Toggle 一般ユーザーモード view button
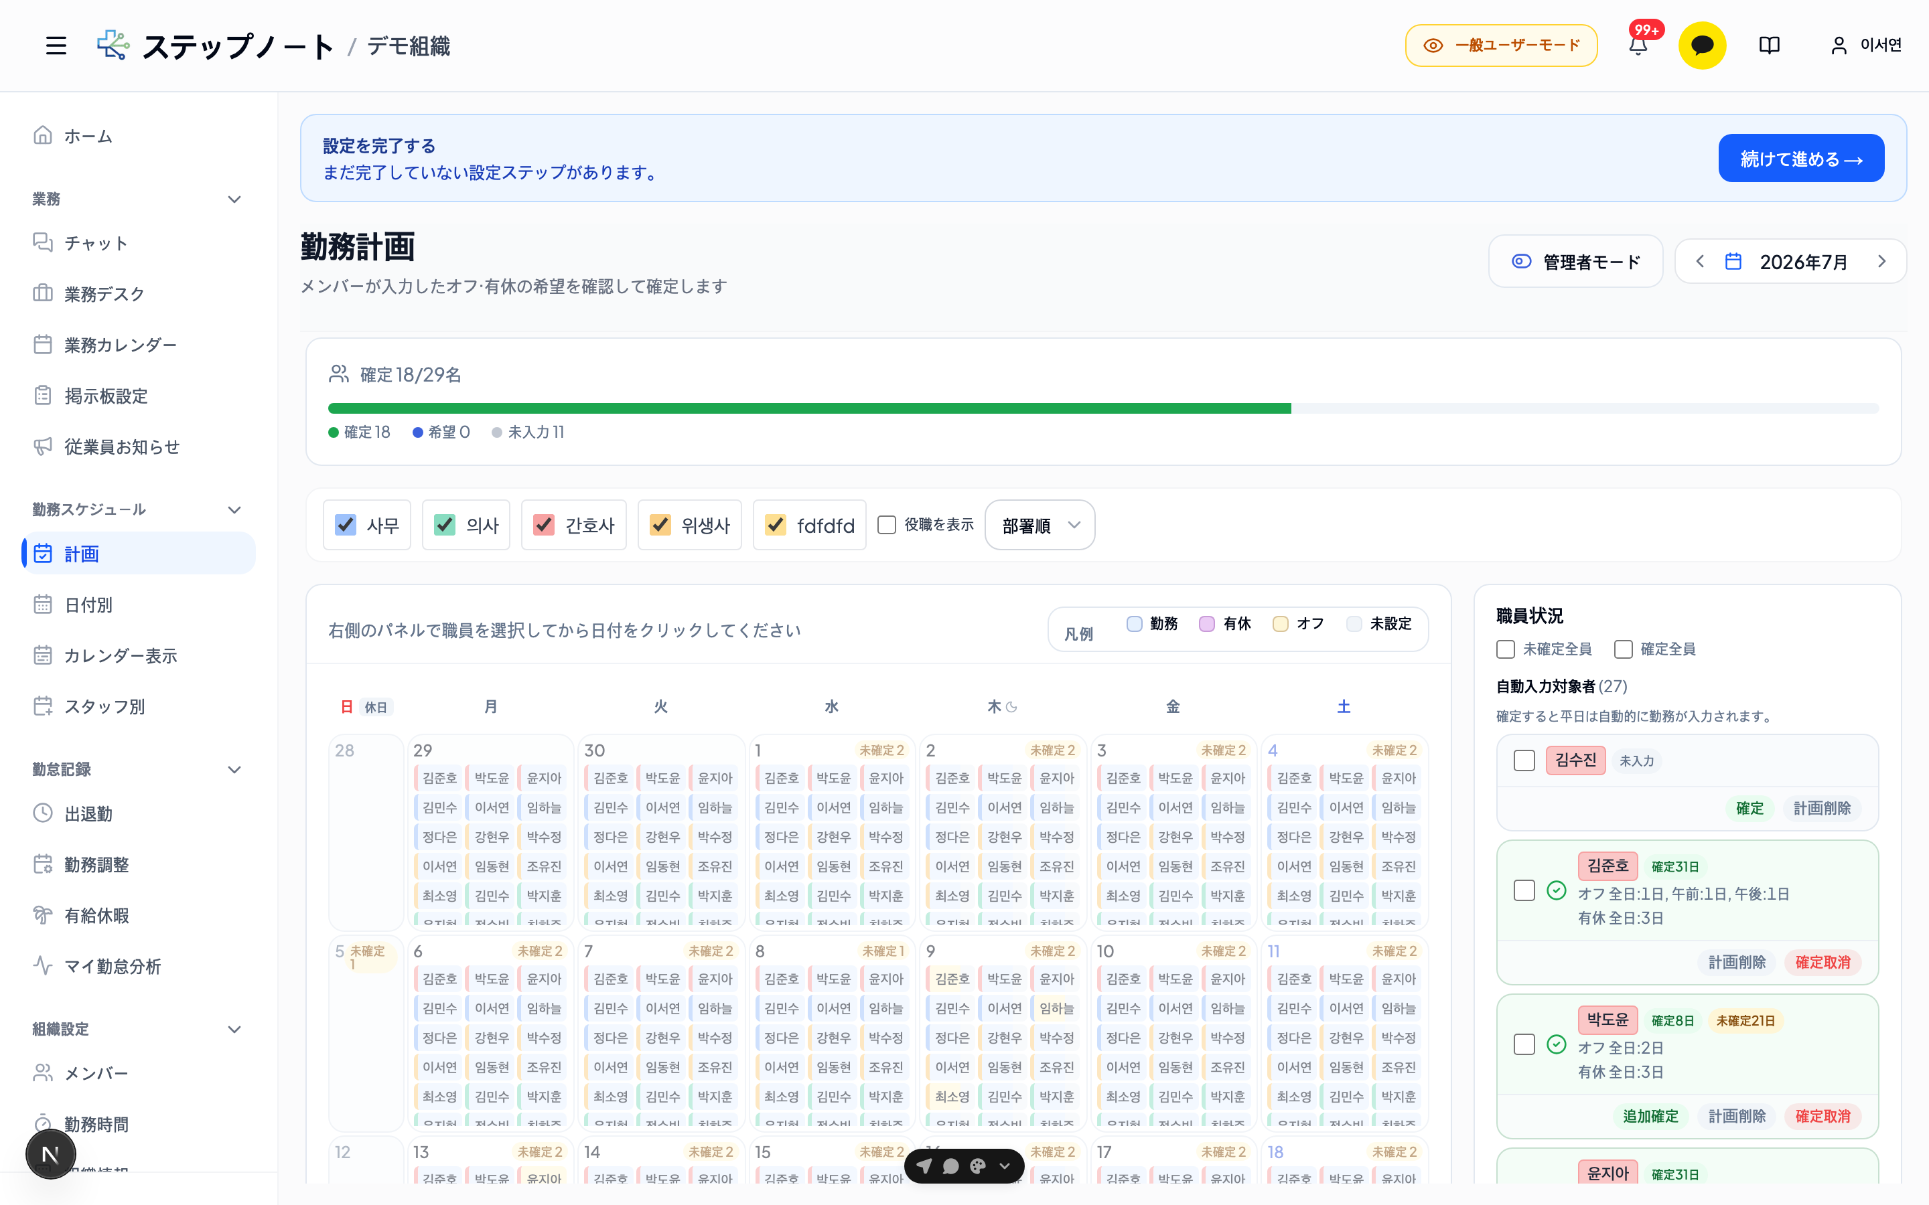 (1501, 46)
